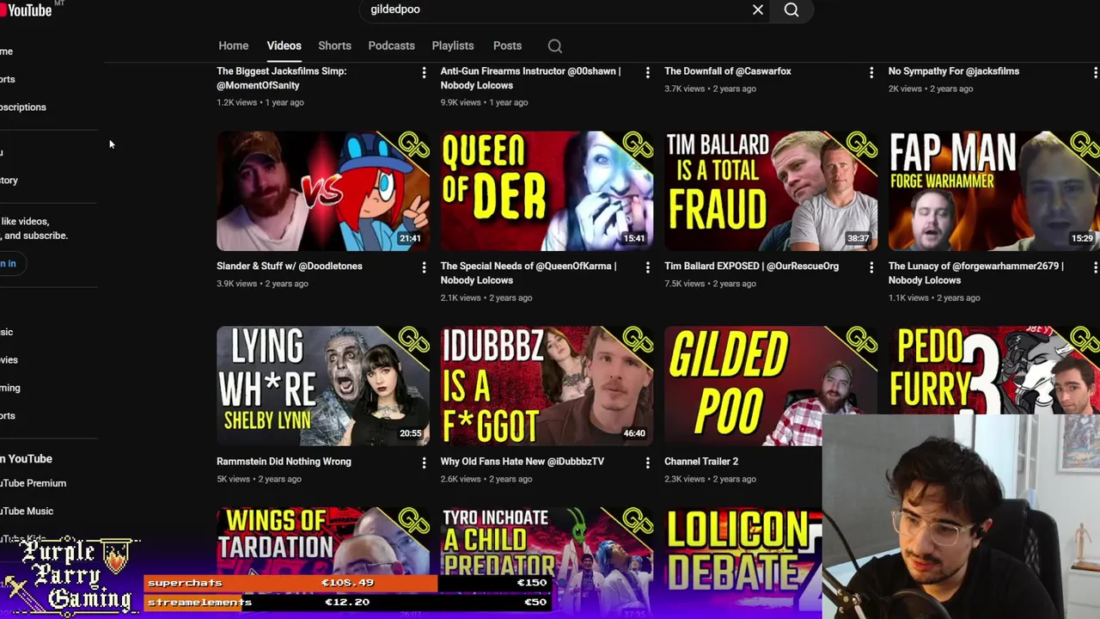Open title link Channel Trailer 2
The width and height of the screenshot is (1100, 619).
tap(701, 462)
